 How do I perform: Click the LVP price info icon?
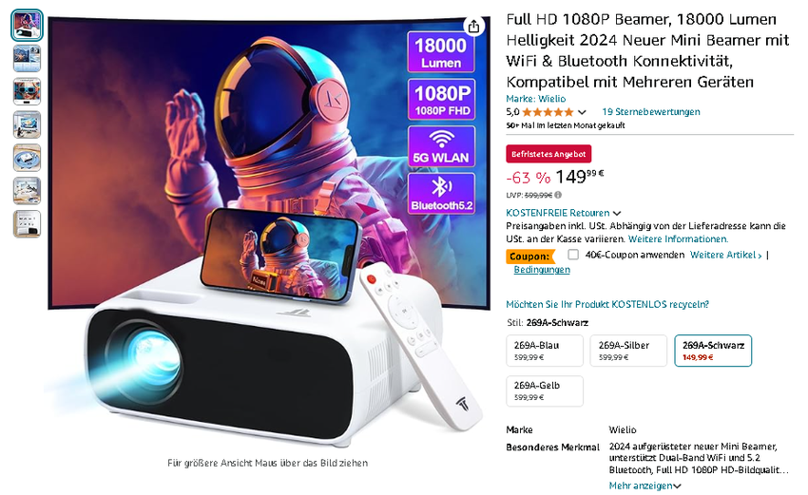pyautogui.click(x=558, y=195)
